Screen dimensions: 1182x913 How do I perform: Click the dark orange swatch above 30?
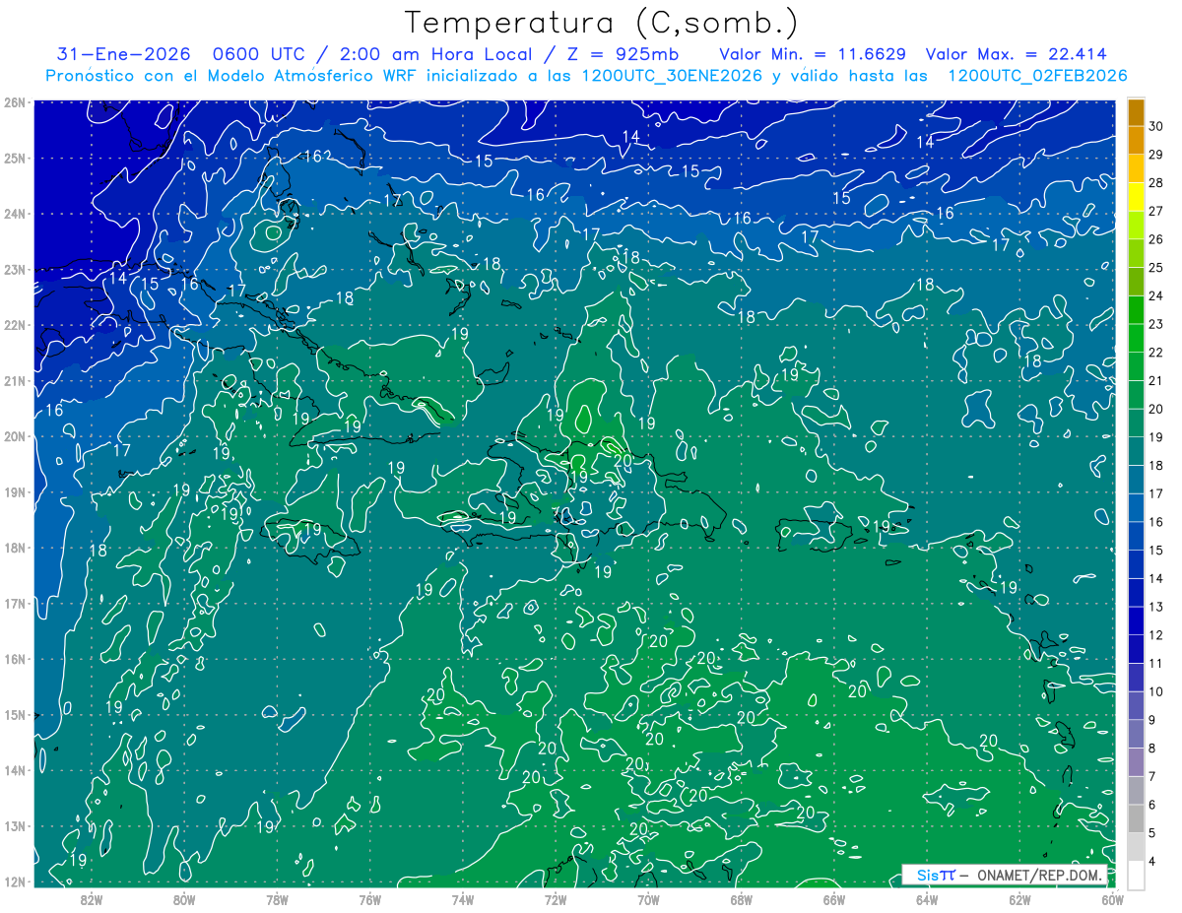tap(1136, 112)
